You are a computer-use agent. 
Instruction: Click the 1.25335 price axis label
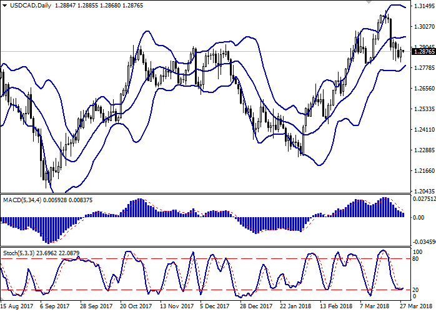pyautogui.click(x=424, y=109)
